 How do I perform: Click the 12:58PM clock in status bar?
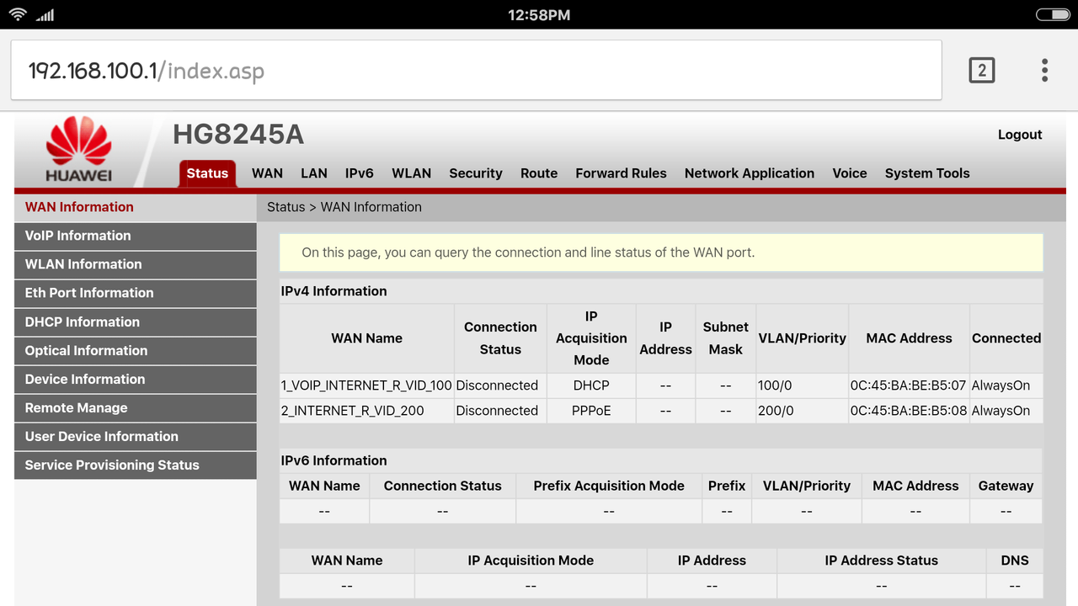coord(539,15)
